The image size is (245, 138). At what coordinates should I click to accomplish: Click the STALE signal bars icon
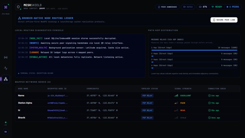coord(176,118)
